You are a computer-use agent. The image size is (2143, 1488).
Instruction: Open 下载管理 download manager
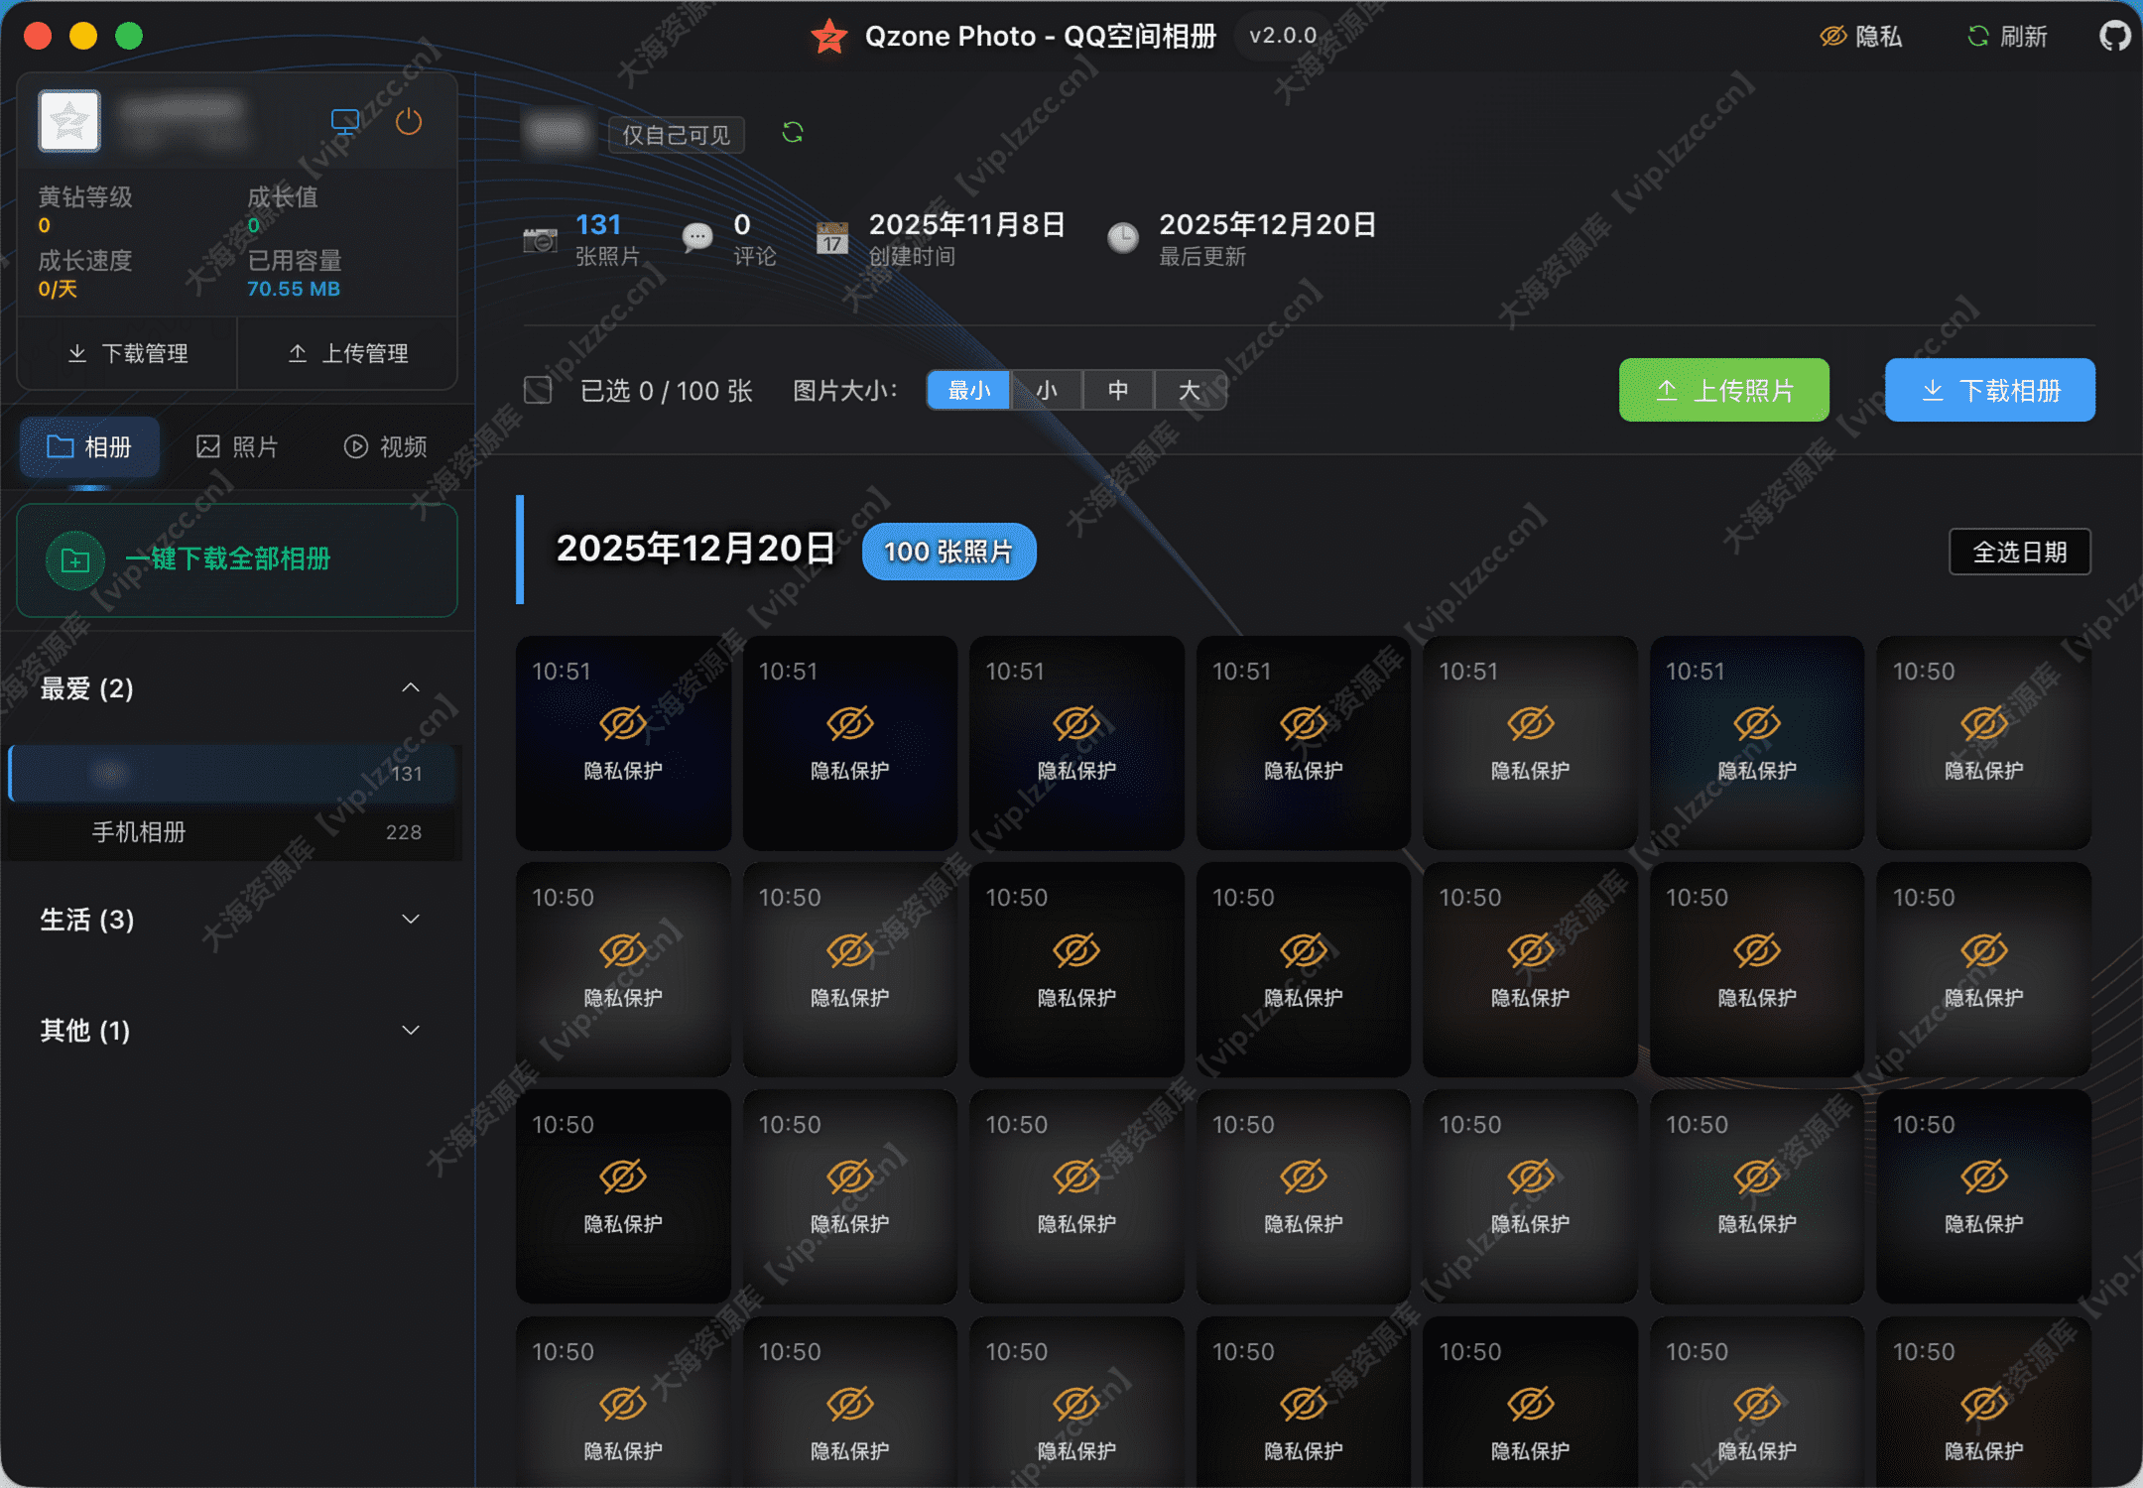128,353
